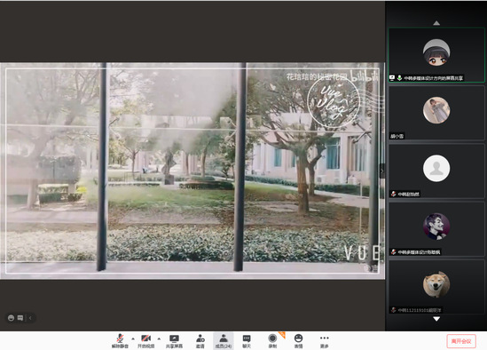Open the members (成员) list panel
The width and height of the screenshot is (487, 350).
click(x=224, y=341)
